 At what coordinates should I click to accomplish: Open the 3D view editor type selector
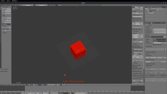tap(2, 85)
